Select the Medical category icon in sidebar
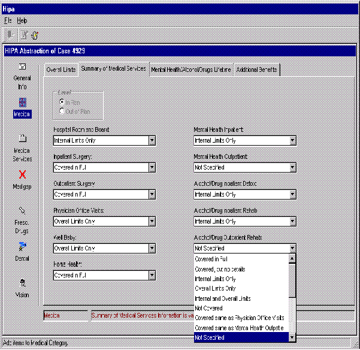360x350 pixels. coord(22,102)
